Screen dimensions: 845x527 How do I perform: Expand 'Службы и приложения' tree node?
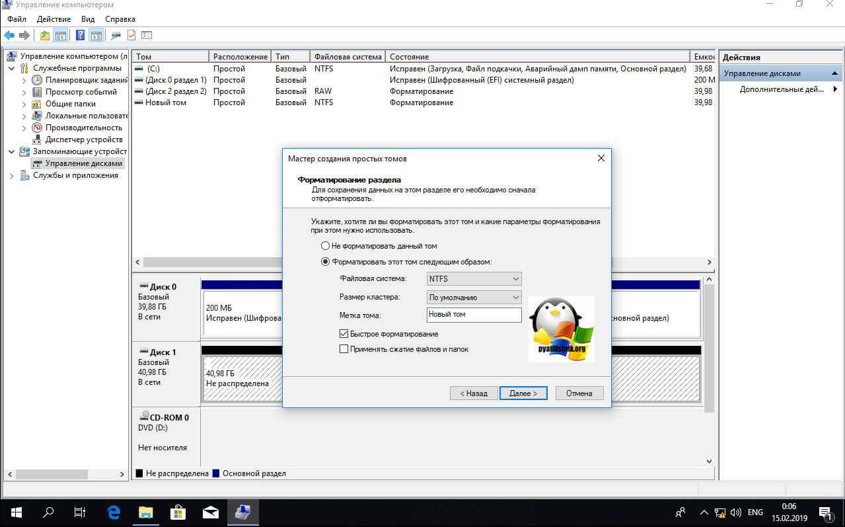12,175
